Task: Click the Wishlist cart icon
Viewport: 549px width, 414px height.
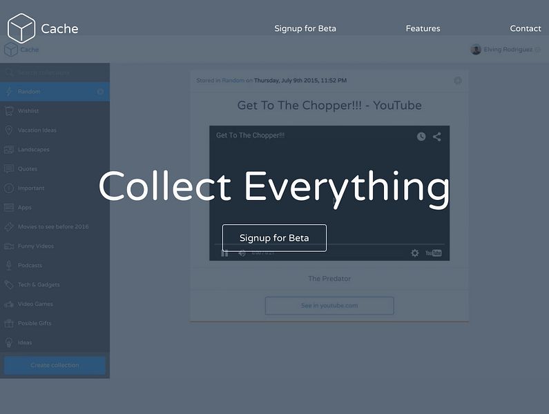Action: coord(9,111)
